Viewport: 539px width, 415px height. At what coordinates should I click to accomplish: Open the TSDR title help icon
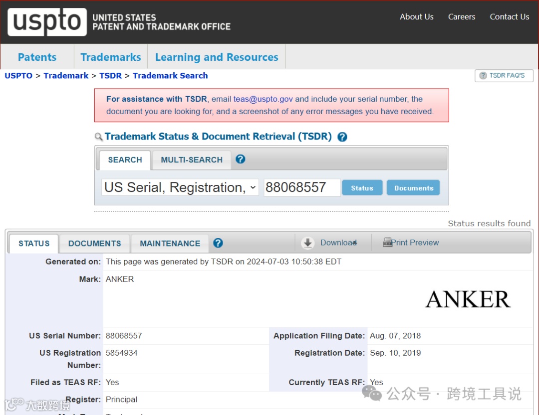pyautogui.click(x=342, y=137)
